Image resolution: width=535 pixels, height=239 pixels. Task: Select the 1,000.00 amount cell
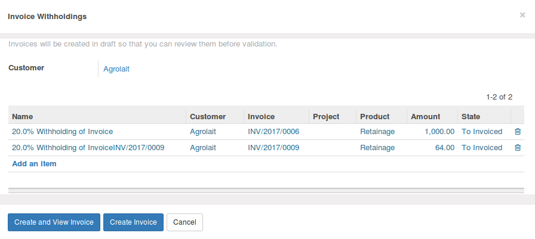(x=432, y=132)
